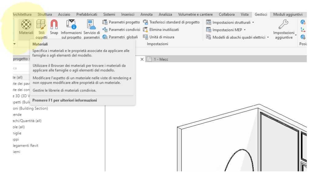Open the Analizza ribbon tab
The height and width of the screenshot is (174, 309).
click(x=165, y=14)
